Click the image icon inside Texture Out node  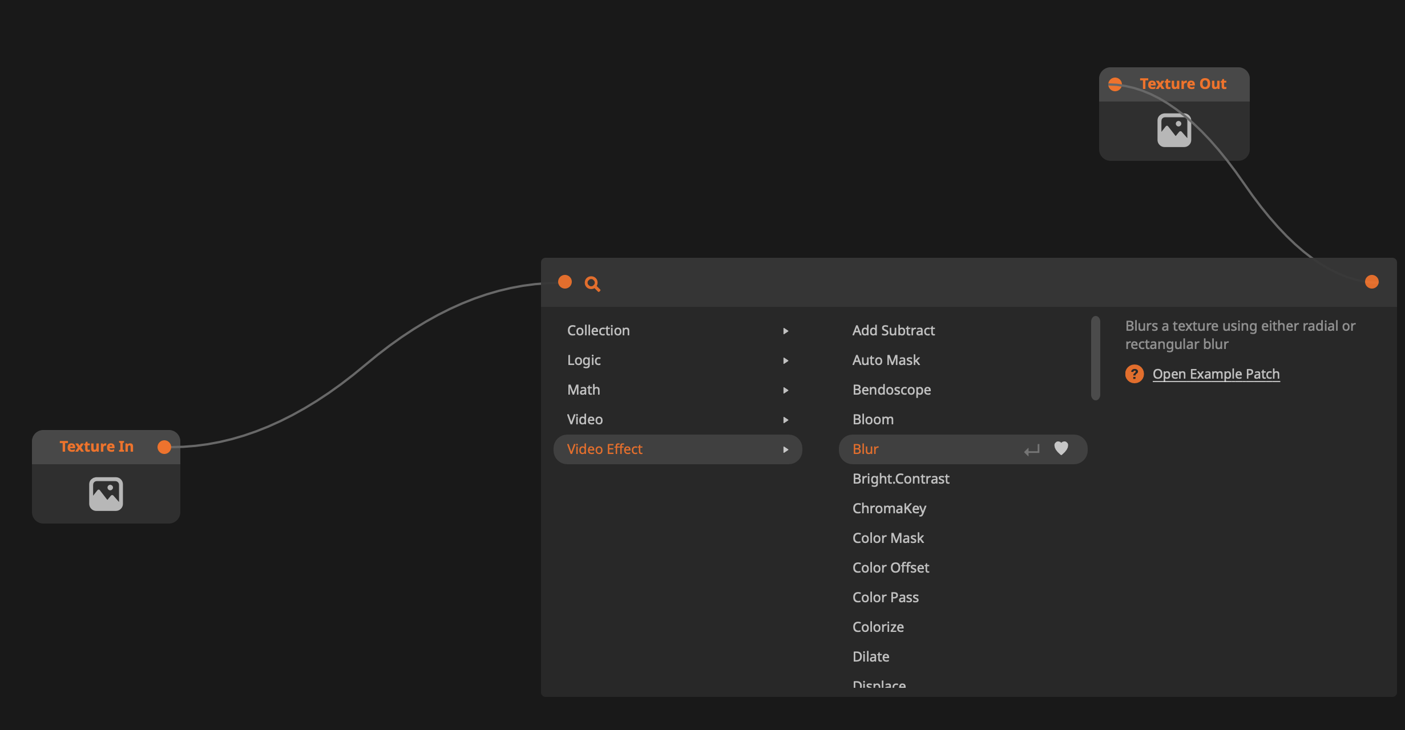tap(1173, 130)
